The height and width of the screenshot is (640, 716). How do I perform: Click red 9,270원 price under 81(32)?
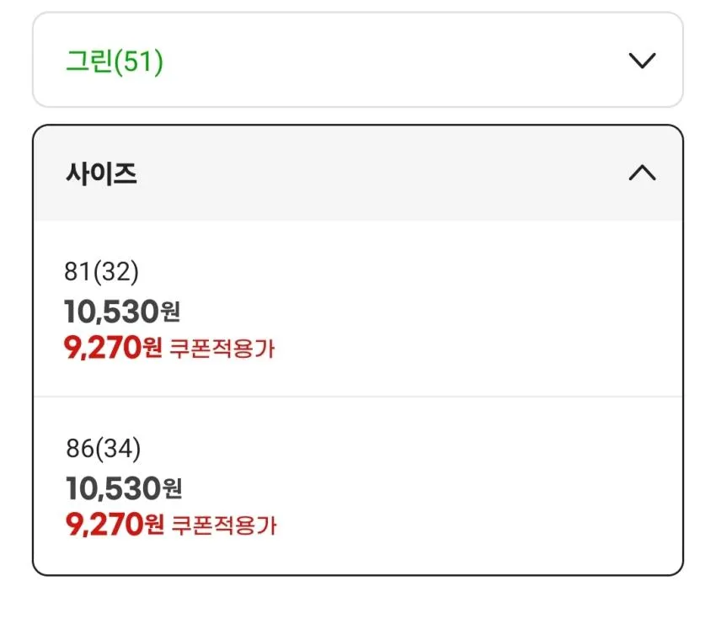click(113, 348)
